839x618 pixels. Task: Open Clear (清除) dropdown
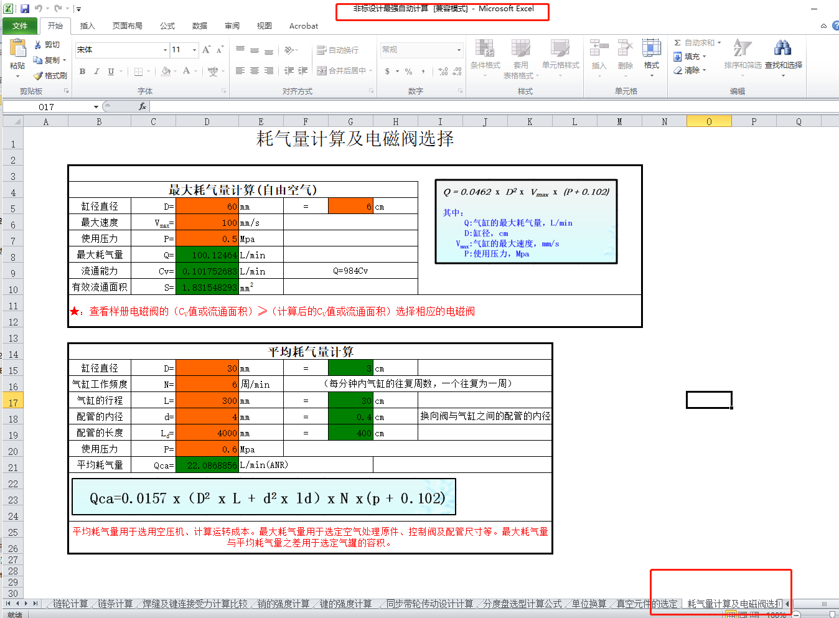point(690,70)
